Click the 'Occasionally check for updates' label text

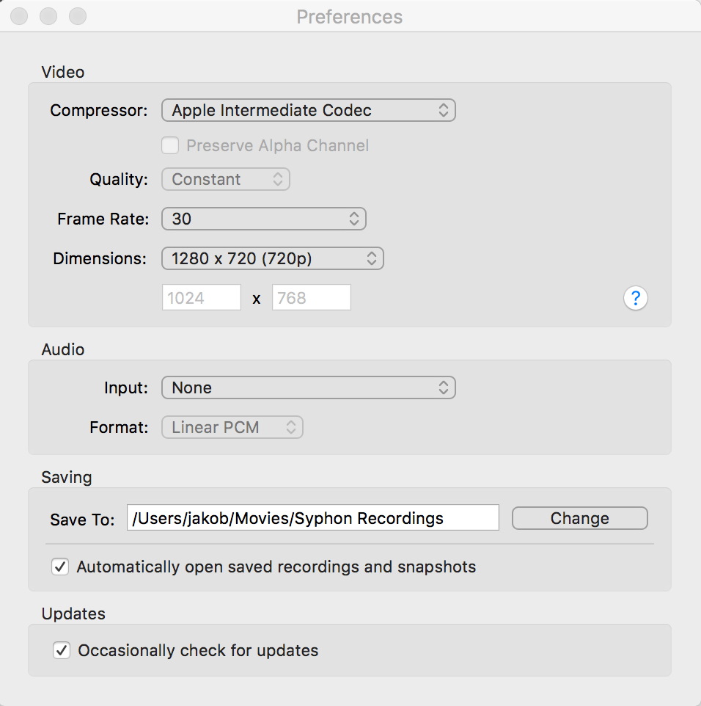[x=198, y=650]
